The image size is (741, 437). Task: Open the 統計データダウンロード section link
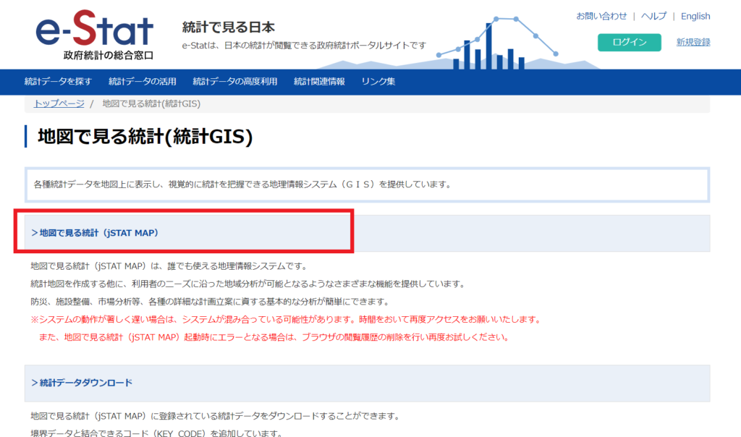82,383
